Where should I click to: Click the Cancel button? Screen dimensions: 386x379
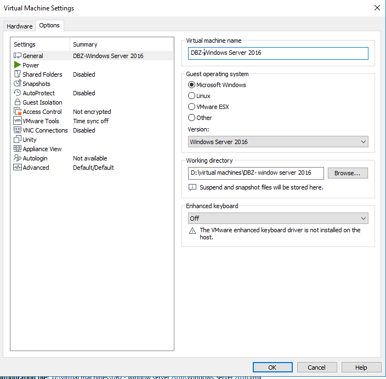pyautogui.click(x=317, y=367)
